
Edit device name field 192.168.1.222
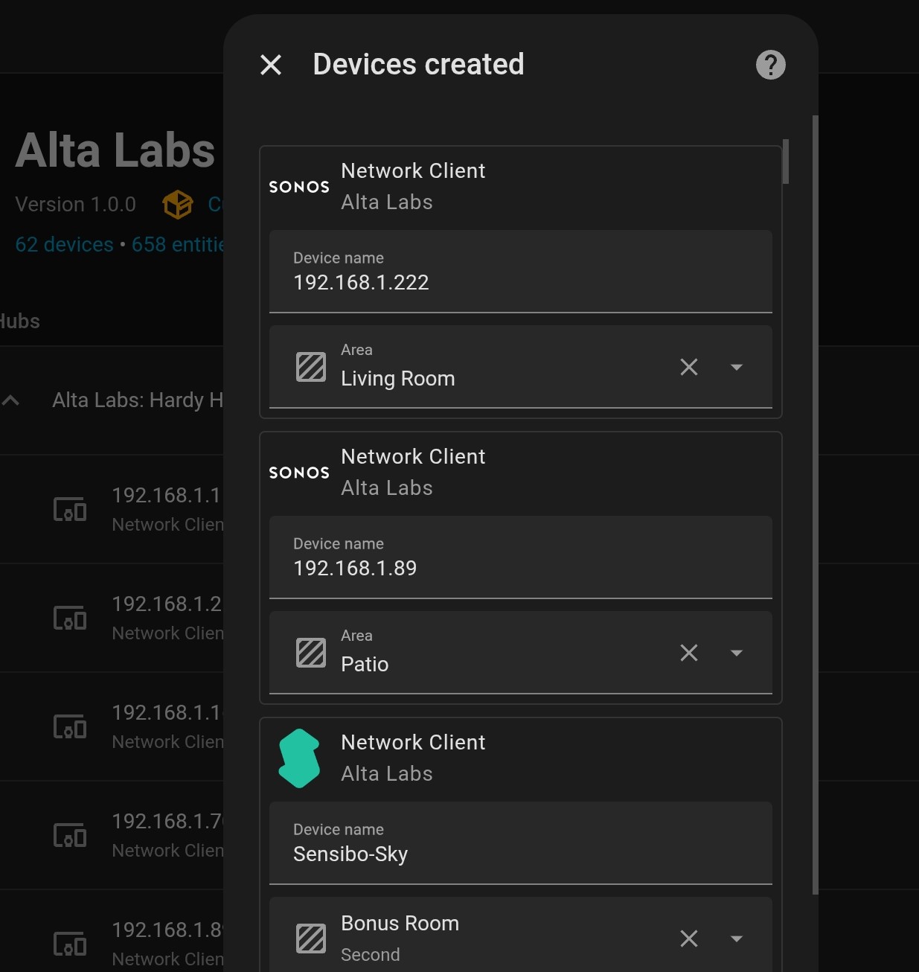click(x=519, y=282)
